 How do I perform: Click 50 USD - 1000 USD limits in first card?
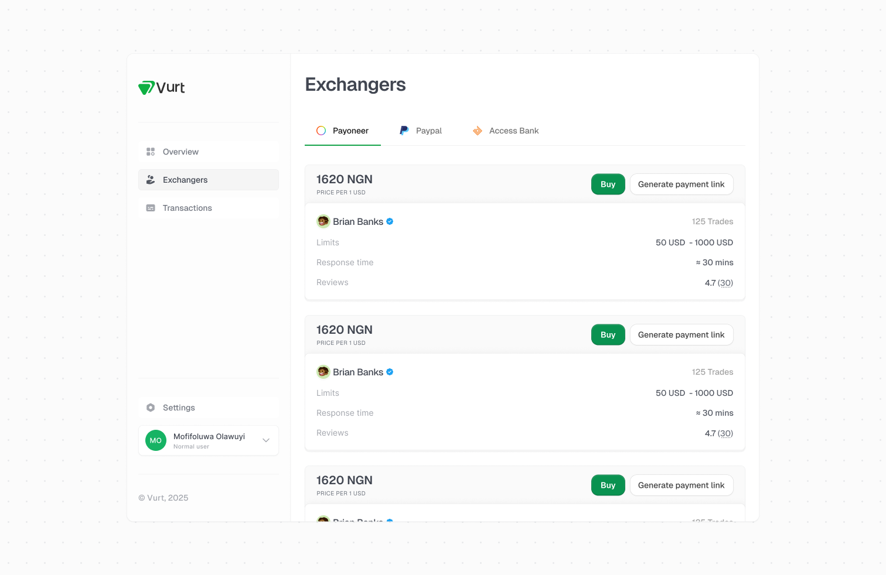694,242
